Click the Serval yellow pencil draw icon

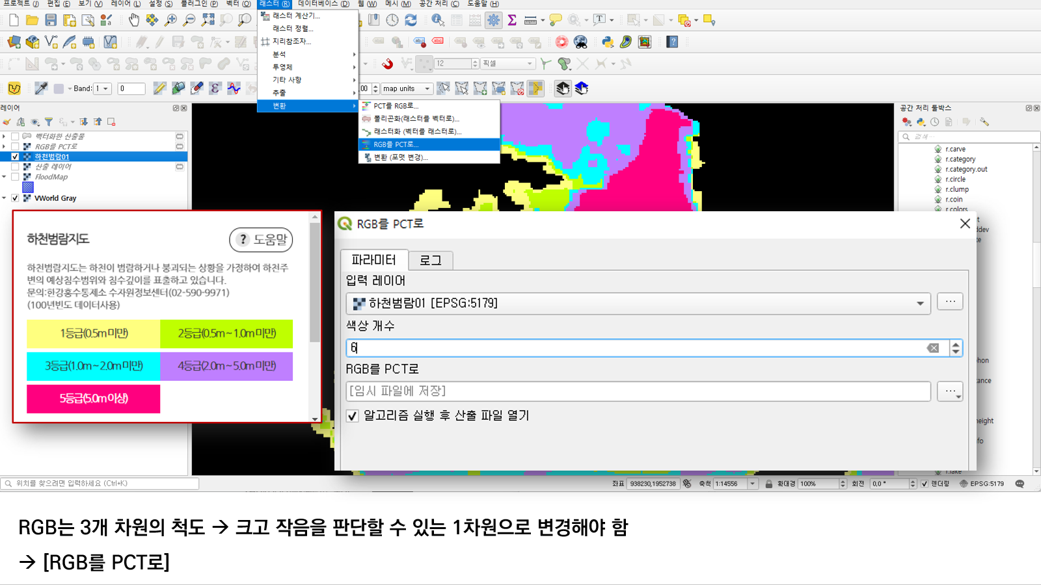click(x=159, y=88)
